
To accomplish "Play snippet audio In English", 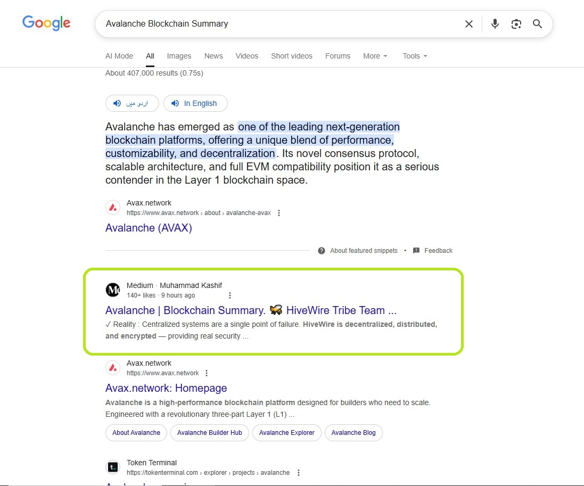I will click(x=195, y=103).
